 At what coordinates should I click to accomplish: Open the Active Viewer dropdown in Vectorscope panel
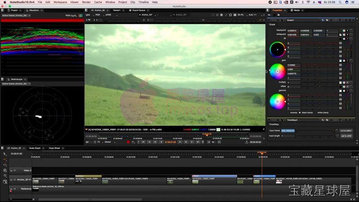16,84
